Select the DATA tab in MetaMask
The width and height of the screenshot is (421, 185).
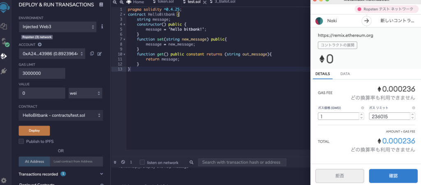click(345, 74)
